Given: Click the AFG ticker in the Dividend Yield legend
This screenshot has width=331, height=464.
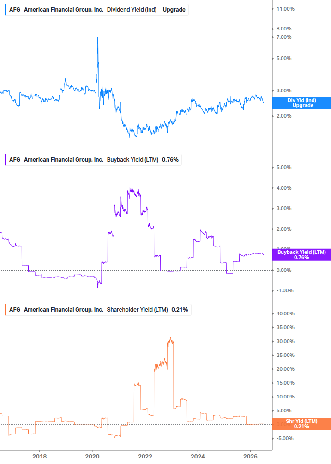Looking at the screenshot, I should point(15,10).
